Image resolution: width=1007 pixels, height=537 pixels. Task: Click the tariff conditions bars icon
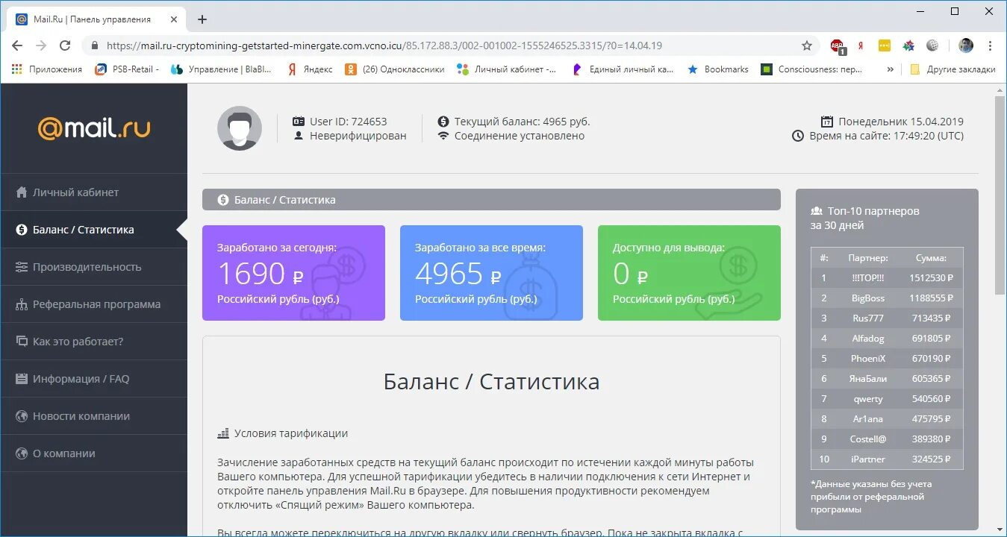coord(222,433)
